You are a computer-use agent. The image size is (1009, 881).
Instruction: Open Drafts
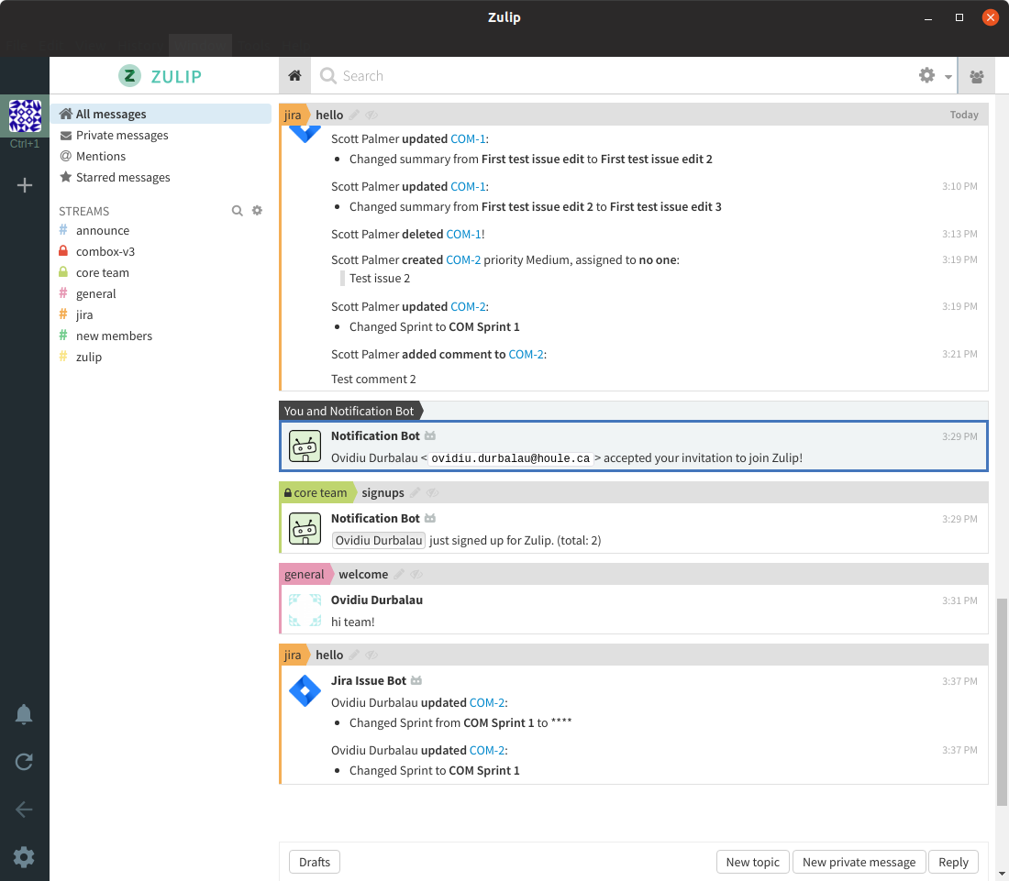tap(315, 862)
